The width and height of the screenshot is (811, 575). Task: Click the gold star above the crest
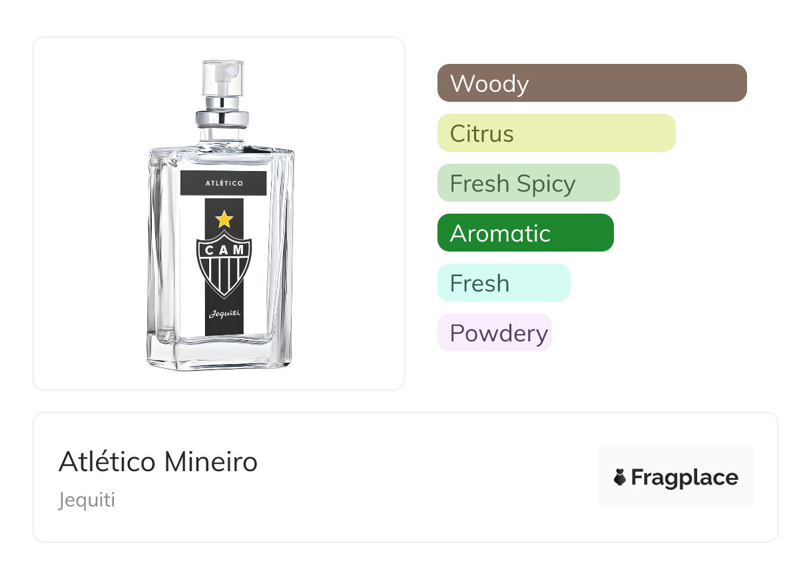pyautogui.click(x=224, y=219)
